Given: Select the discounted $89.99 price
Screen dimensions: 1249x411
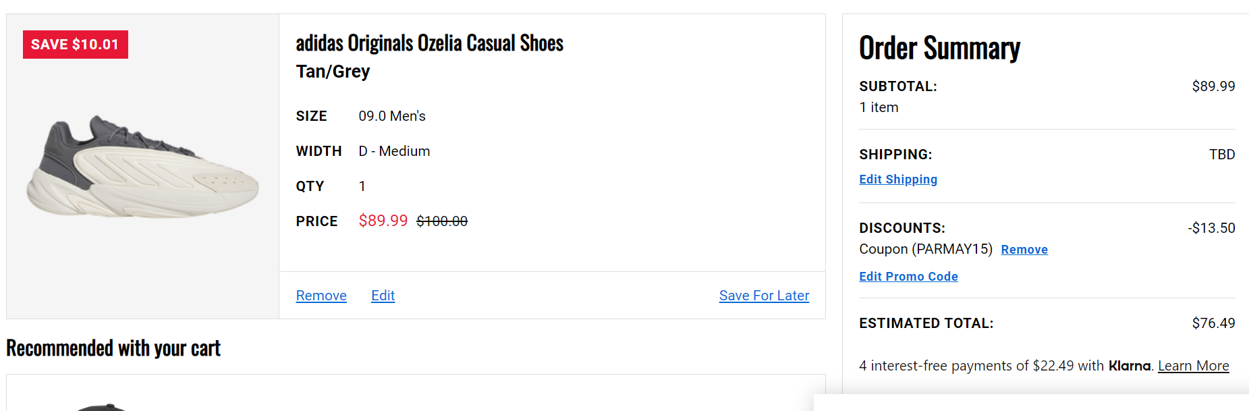Looking at the screenshot, I should (383, 221).
